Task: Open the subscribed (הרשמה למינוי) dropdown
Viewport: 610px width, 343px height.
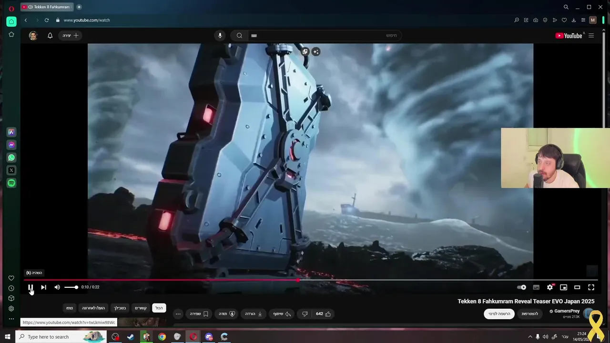Action: tap(499, 314)
